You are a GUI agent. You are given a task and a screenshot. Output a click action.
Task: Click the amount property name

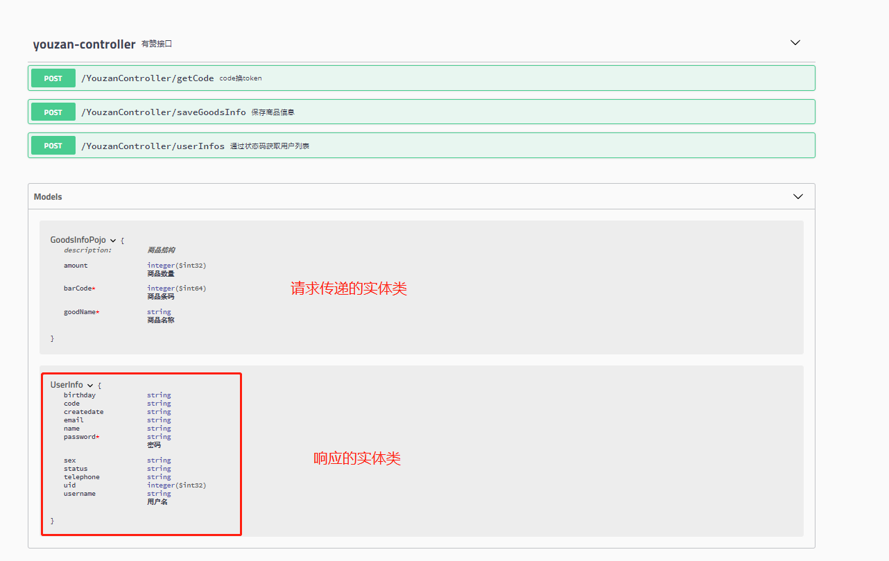pyautogui.click(x=76, y=266)
